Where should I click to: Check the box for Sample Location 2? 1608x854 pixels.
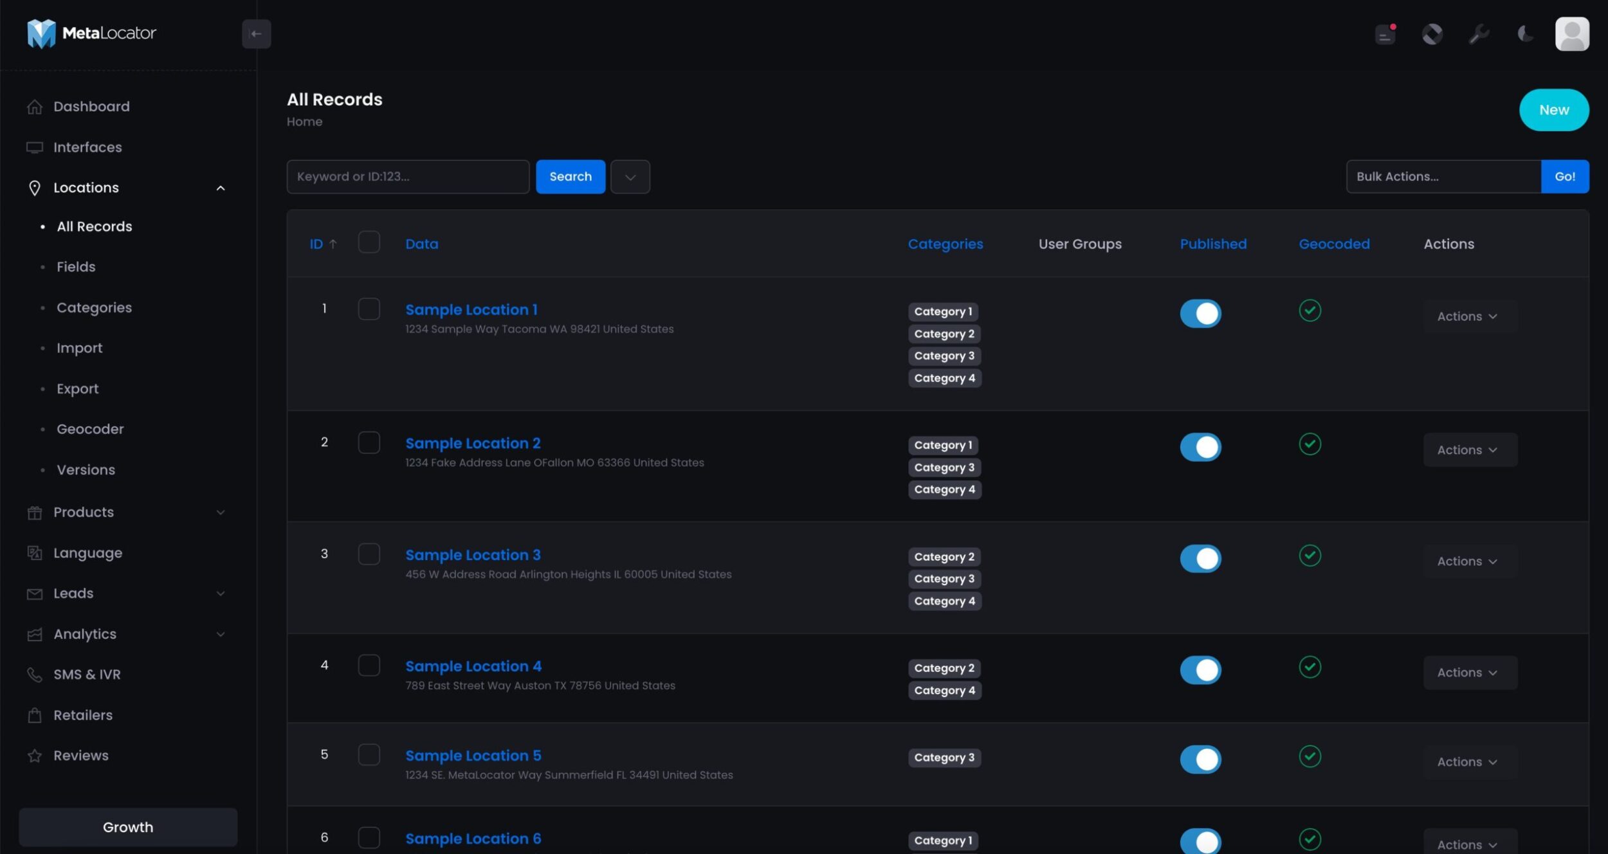(369, 442)
